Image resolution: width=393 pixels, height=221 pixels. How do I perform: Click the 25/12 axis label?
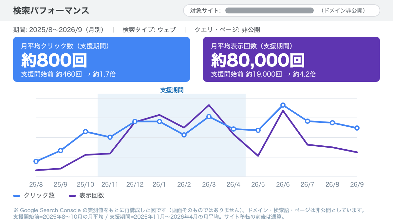pyautogui.click(x=135, y=185)
